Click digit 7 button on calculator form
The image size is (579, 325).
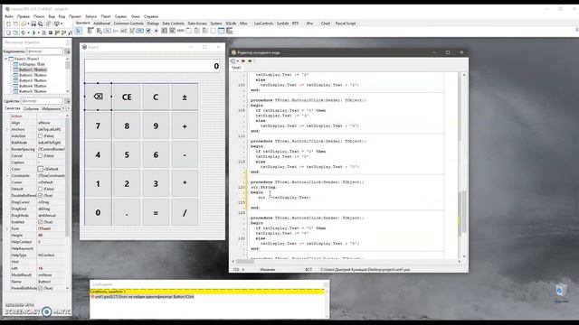tap(98, 126)
